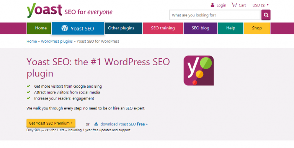Go to the SEO training tab
The width and height of the screenshot is (294, 148).
(163, 28)
